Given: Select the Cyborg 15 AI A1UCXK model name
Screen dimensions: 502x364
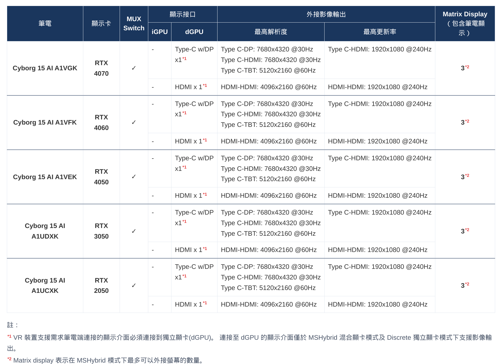Looking at the screenshot, I should click(45, 285).
